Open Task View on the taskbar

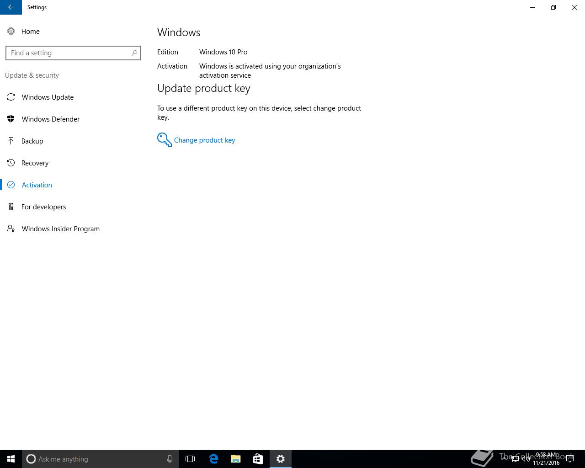[190, 459]
